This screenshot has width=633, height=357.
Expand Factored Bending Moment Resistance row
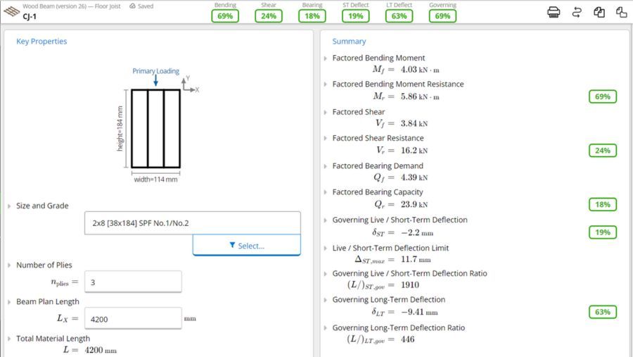click(326, 84)
